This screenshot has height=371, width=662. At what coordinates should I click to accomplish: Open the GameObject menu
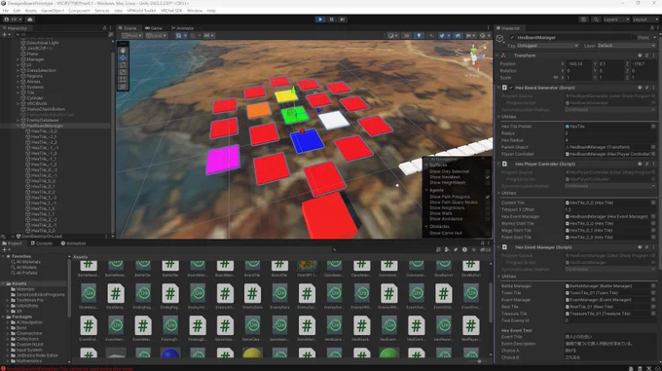53,11
